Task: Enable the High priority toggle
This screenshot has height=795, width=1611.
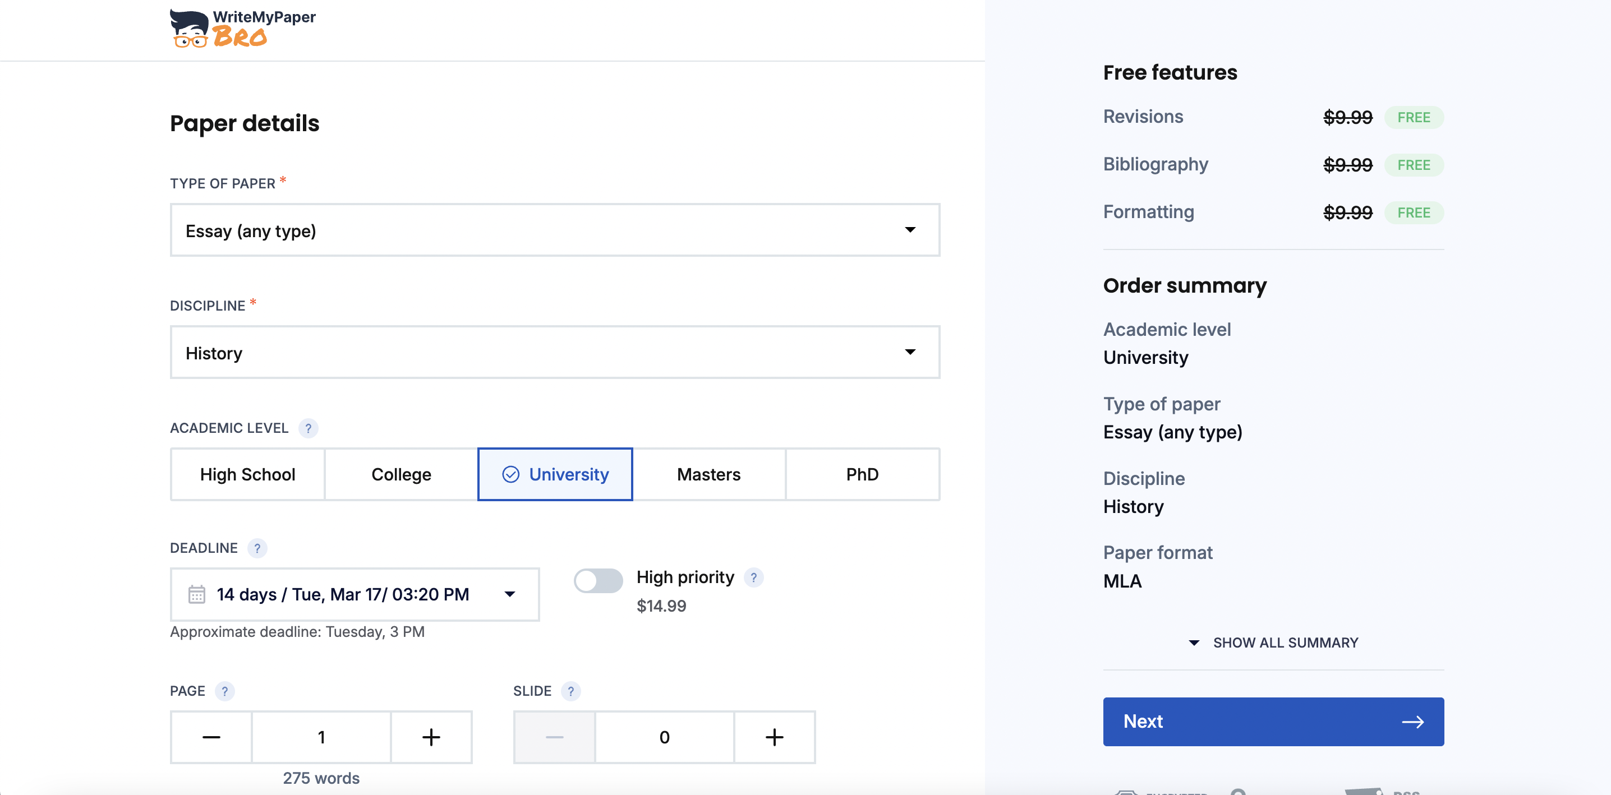Action: [x=598, y=581]
